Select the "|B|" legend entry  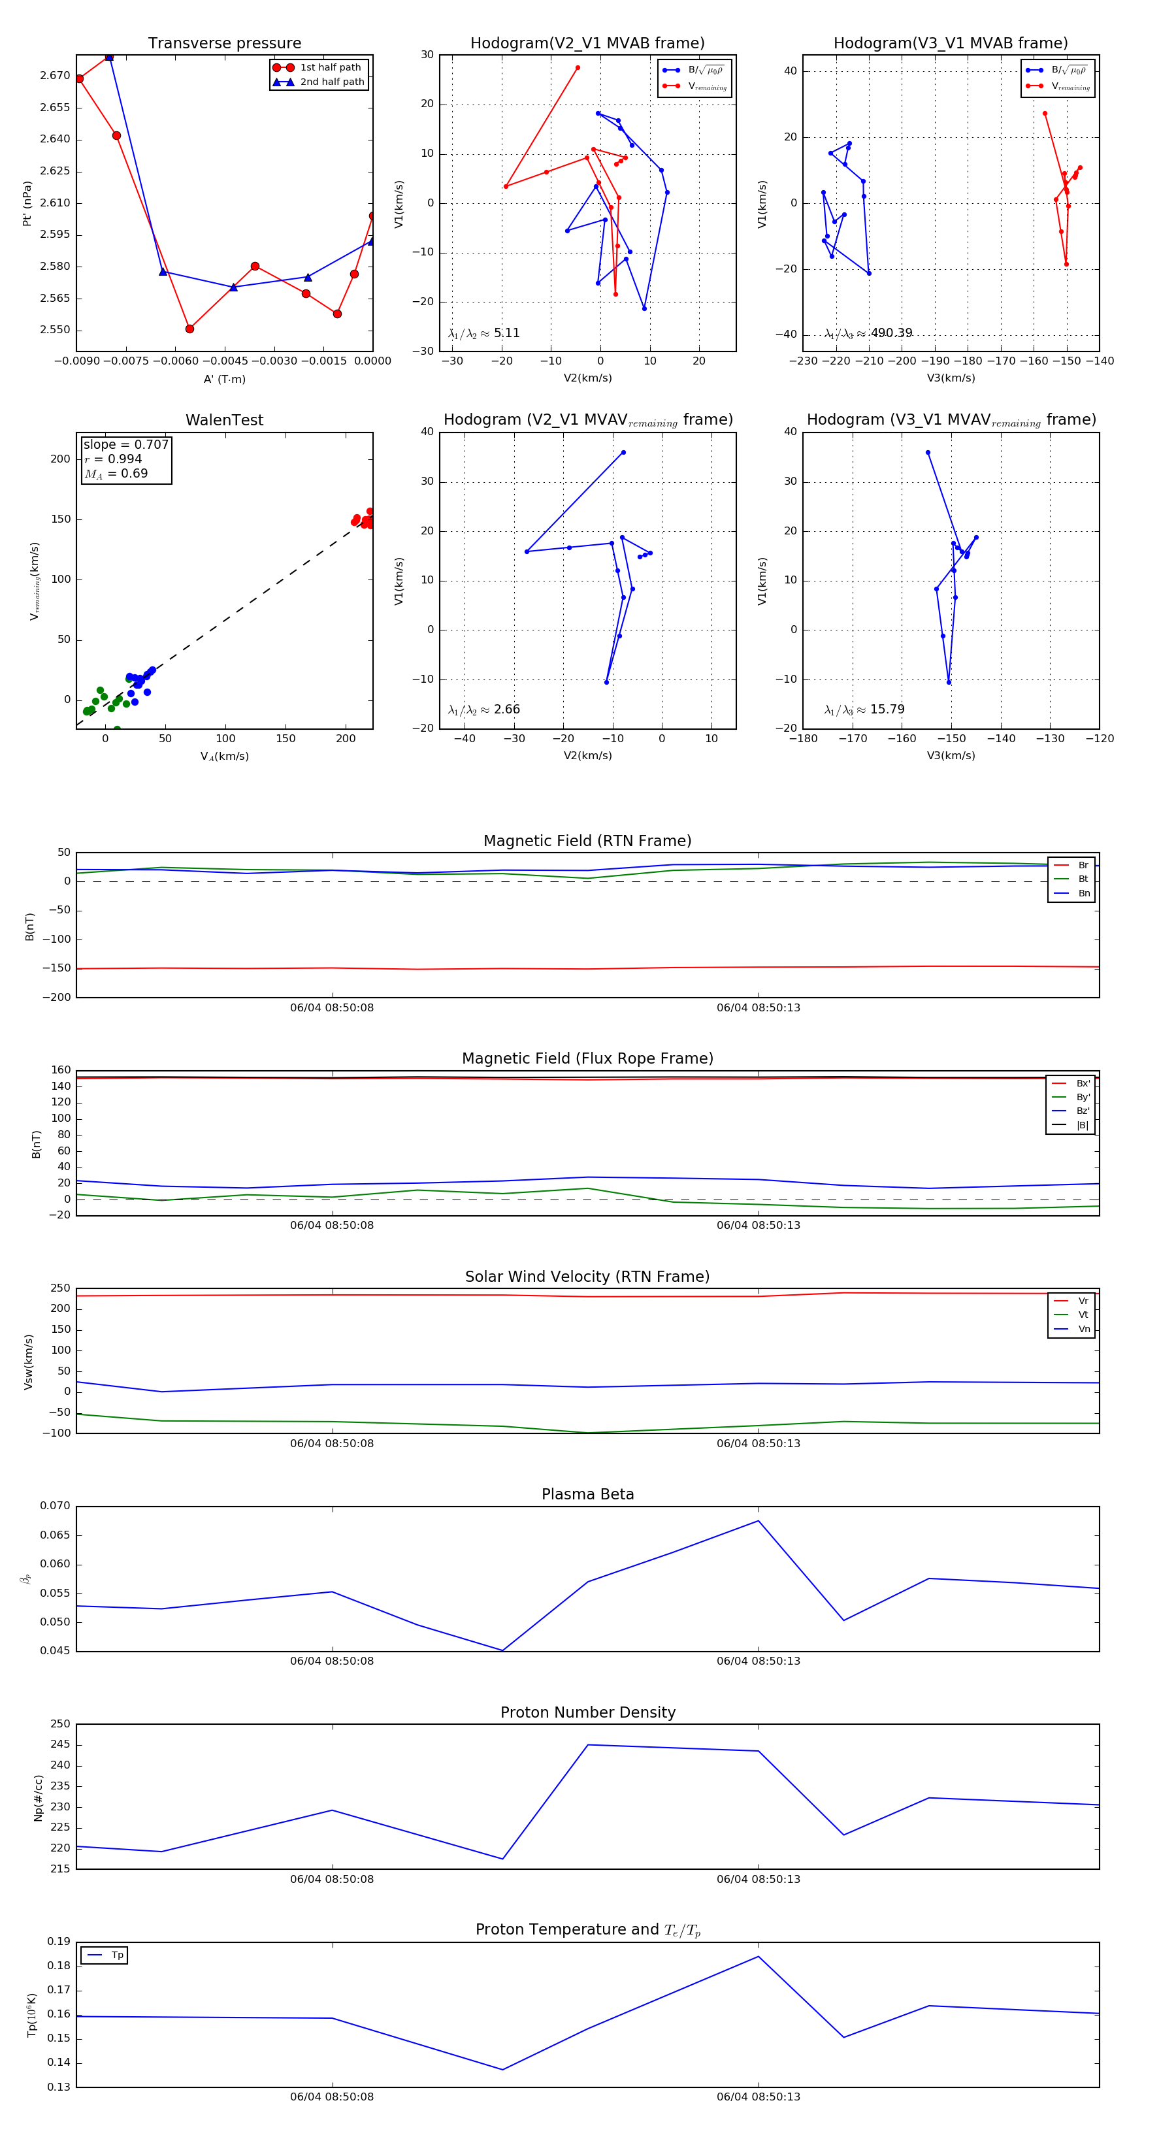coord(1071,1125)
